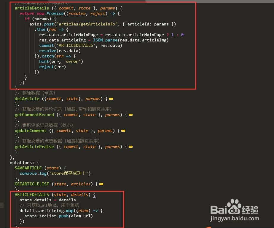Click .then(res => { line
Image resolution: width=274 pixels, height=228 pixels.
tap(51, 30)
